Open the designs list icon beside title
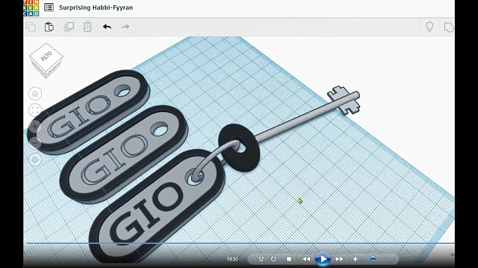The width and height of the screenshot is (478, 268). click(x=48, y=7)
